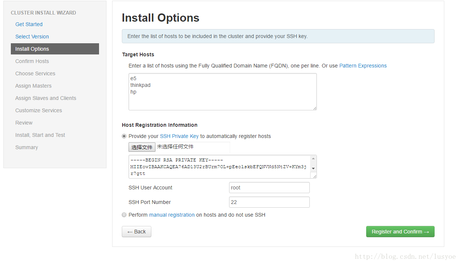Open Install, Start and Test step
This screenshot has width=460, height=264.
click(x=40, y=135)
